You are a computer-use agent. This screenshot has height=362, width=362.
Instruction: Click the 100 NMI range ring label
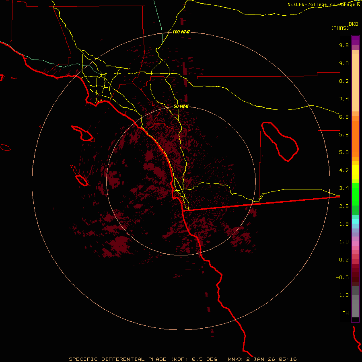coord(181,32)
